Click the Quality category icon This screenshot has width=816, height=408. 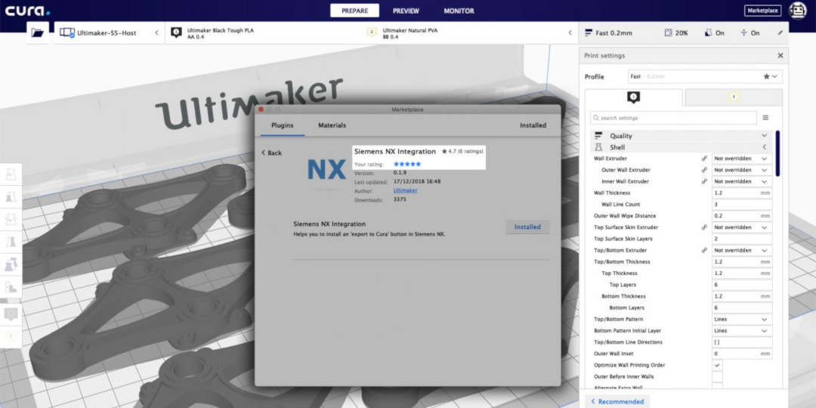(598, 136)
